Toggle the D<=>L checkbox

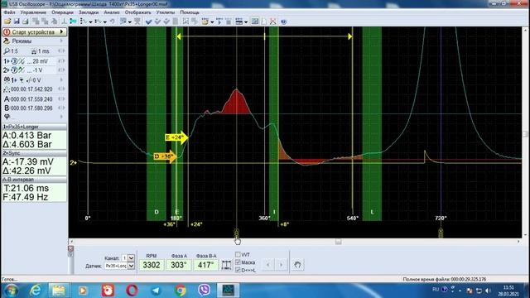(238, 270)
